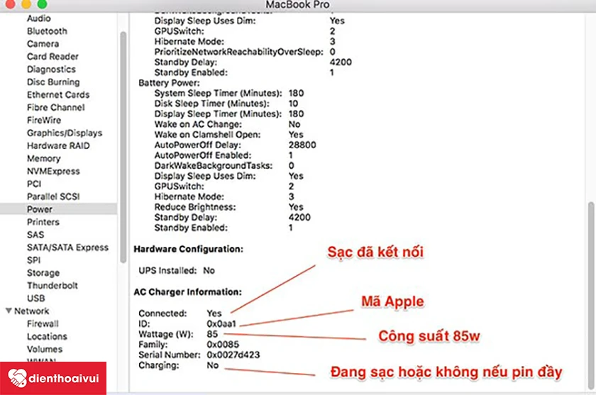This screenshot has width=596, height=395.
Task: Click the Charging value No
Action: point(212,365)
